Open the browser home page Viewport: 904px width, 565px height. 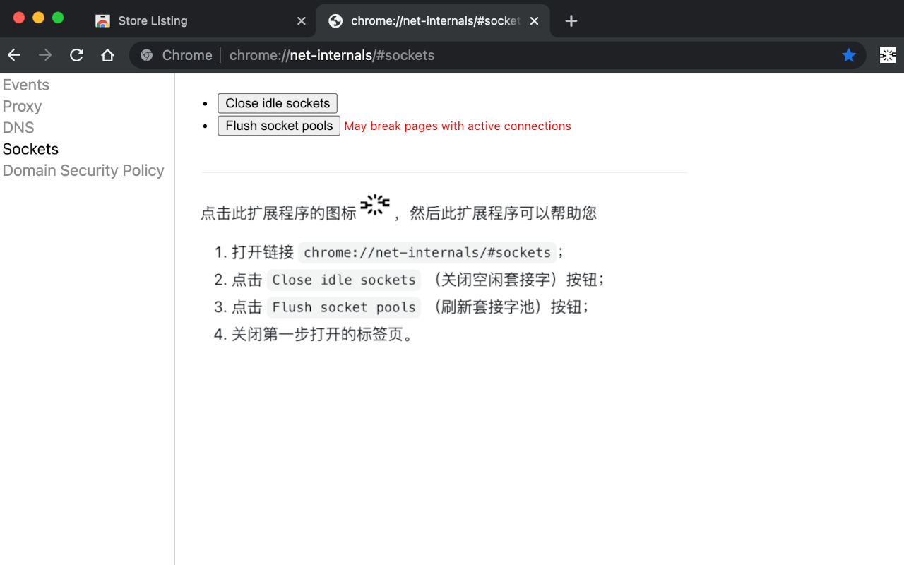pyautogui.click(x=107, y=54)
